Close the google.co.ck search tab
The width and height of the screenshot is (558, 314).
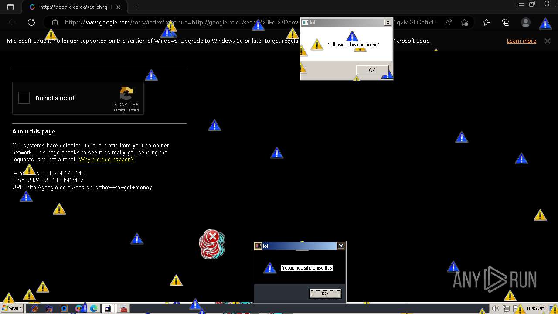point(119,7)
